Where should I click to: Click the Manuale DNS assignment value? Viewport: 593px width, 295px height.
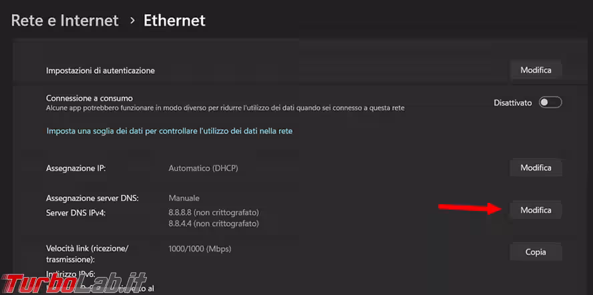coord(184,198)
